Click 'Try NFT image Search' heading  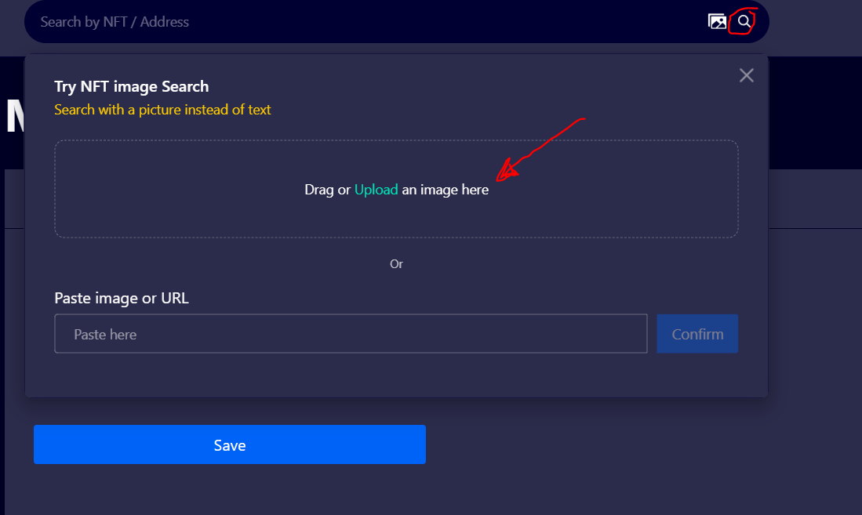(132, 87)
